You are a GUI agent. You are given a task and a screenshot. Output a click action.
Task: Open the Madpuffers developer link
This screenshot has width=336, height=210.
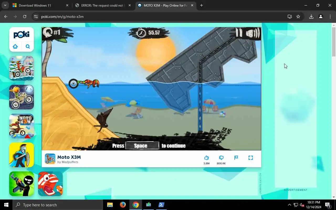coord(70,162)
